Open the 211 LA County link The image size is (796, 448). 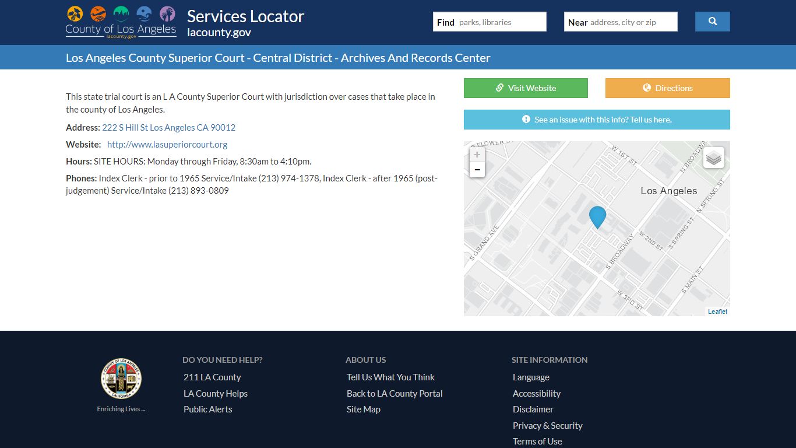point(212,377)
